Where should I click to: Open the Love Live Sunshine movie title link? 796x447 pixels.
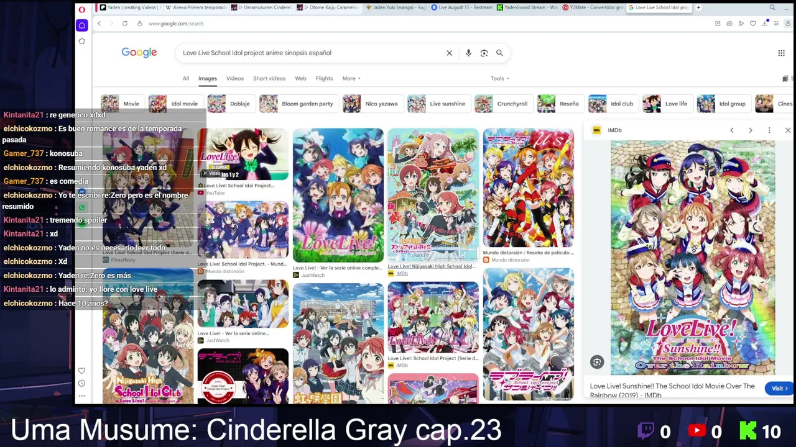coord(672,391)
